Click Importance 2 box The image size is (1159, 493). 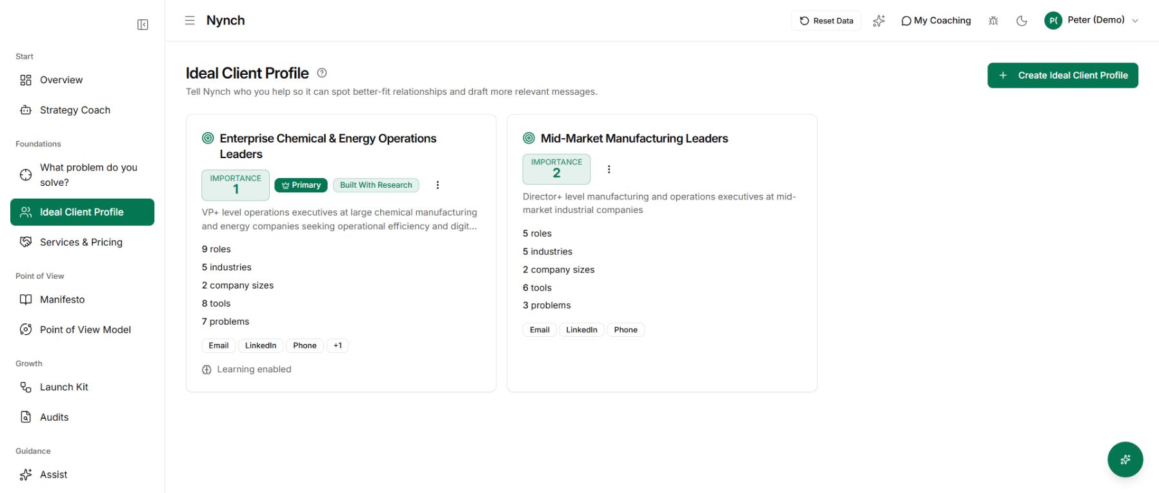[x=556, y=168]
